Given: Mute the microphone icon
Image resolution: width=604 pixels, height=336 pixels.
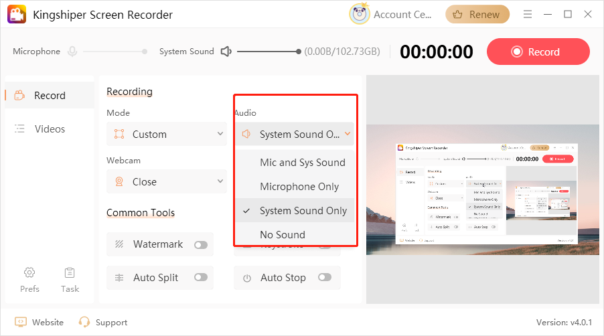Looking at the screenshot, I should coord(72,51).
